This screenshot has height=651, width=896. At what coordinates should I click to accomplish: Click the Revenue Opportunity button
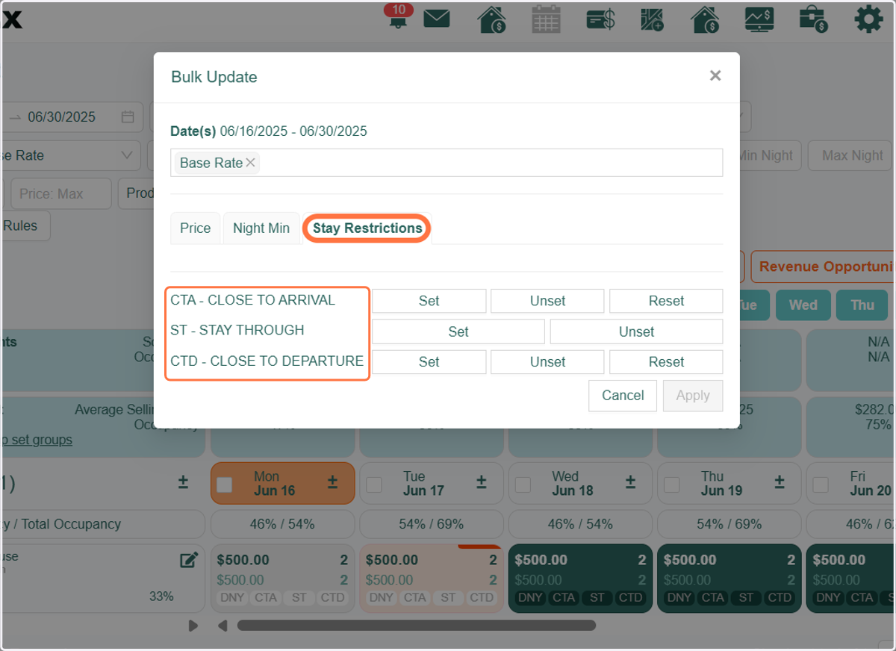tap(823, 267)
